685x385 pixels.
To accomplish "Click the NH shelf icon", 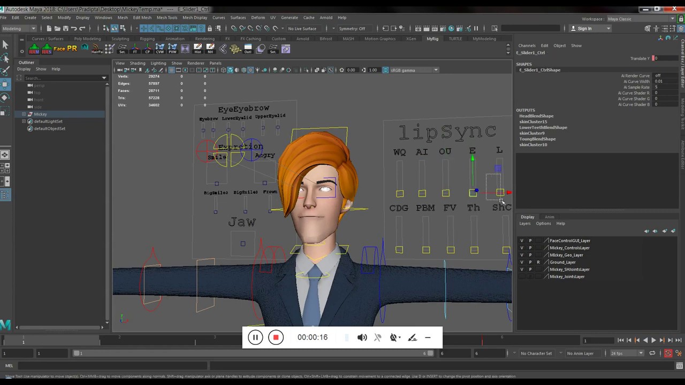I will [x=210, y=49].
